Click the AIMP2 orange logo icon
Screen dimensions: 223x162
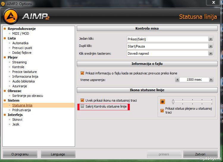pos(11,16)
